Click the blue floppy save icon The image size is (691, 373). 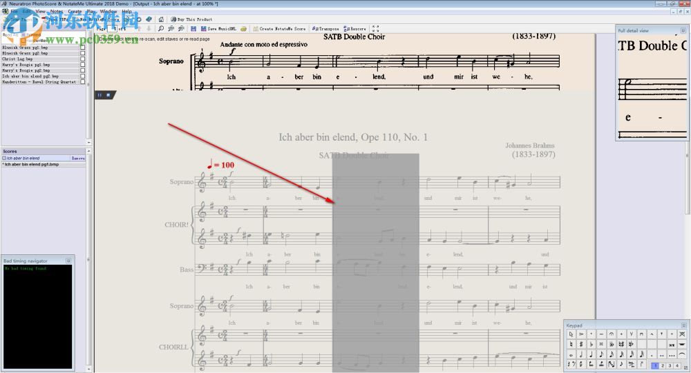[193, 28]
